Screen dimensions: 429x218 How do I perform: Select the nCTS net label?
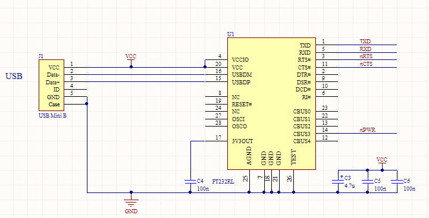366,64
